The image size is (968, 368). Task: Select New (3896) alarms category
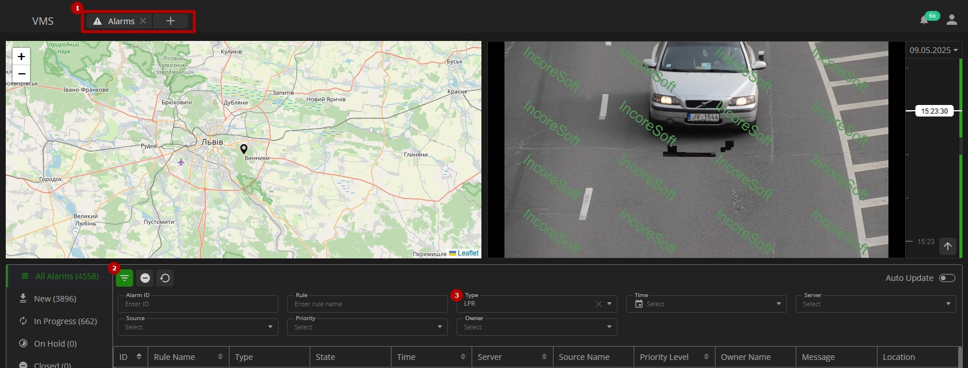(x=60, y=299)
